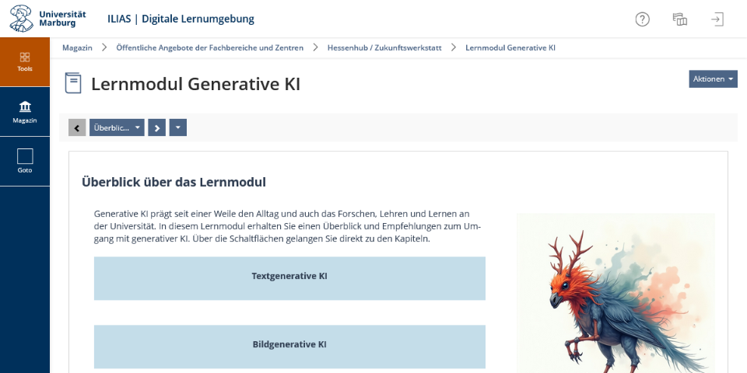Screen dimensions: 747x373
Task: Expand the Aktionen dropdown
Action: (x=713, y=79)
